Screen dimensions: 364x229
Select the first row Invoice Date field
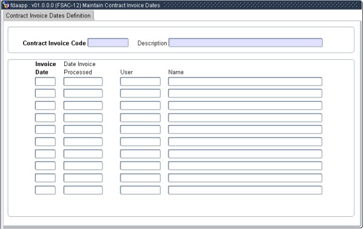tap(45, 82)
